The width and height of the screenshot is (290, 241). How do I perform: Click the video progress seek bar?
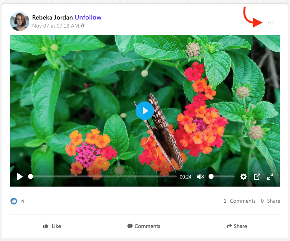(103, 177)
